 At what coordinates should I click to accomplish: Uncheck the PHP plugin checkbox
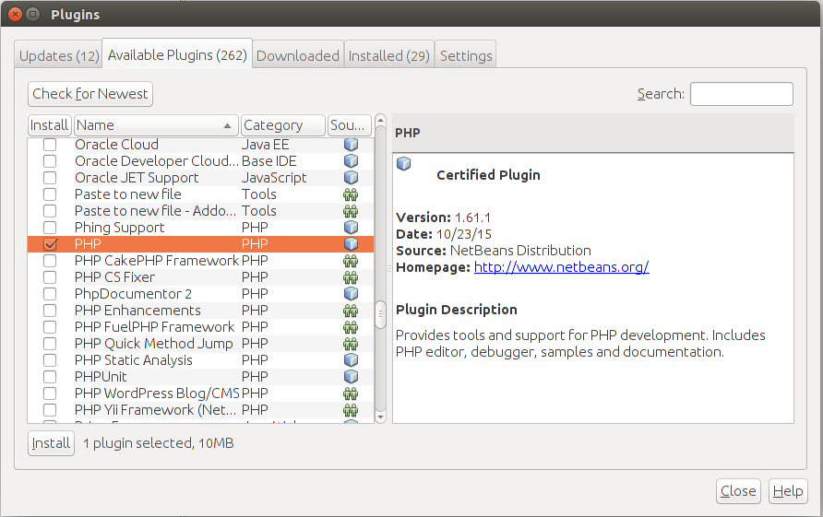tap(50, 244)
